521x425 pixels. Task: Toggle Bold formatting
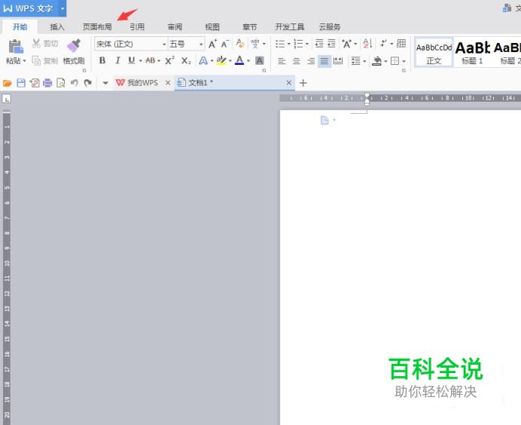(102, 60)
